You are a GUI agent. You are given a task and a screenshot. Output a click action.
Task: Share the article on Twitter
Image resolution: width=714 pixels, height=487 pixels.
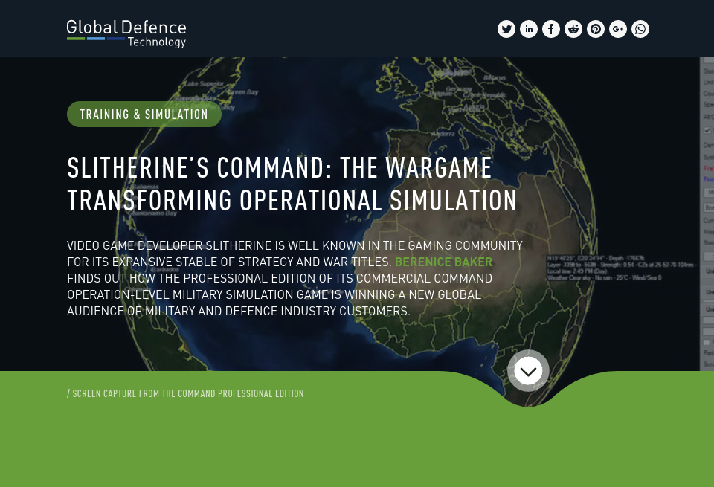point(506,29)
